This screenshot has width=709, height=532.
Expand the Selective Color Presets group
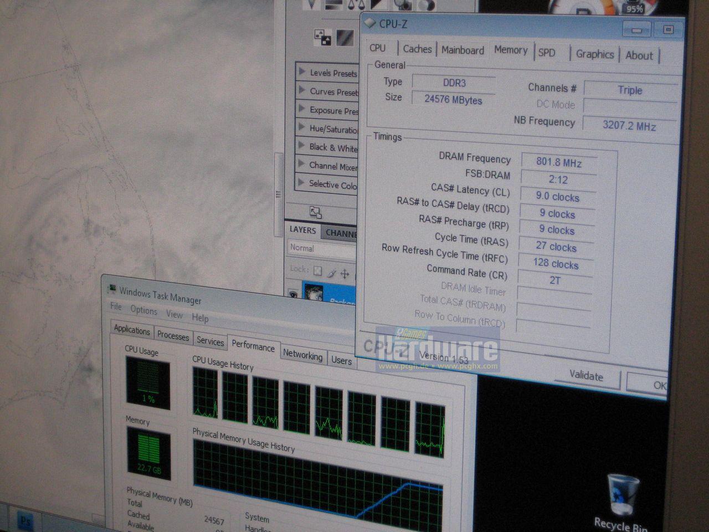click(x=301, y=182)
